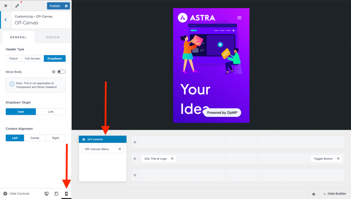Image resolution: width=351 pixels, height=199 pixels.
Task: Toggle the Move Body switch
Action: [61, 72]
